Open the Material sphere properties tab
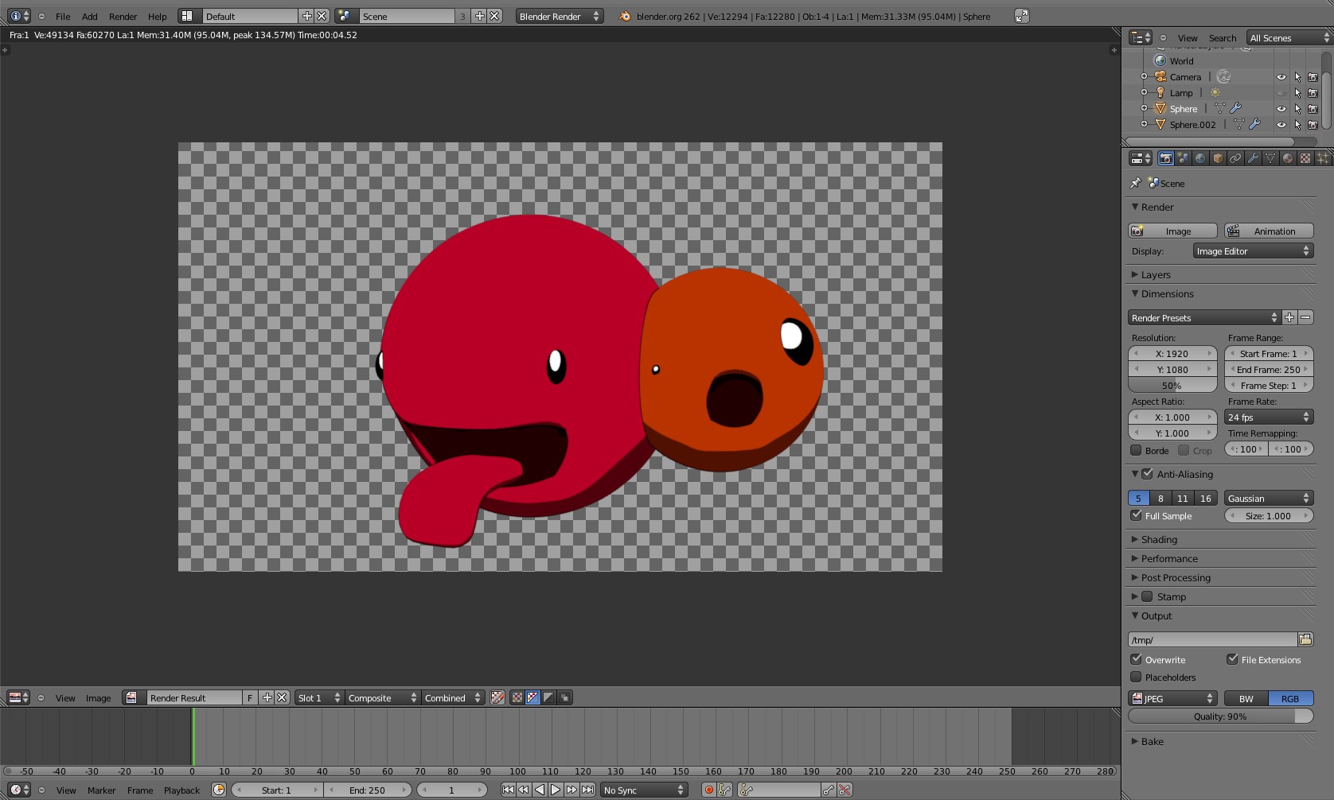 pos(1288,158)
